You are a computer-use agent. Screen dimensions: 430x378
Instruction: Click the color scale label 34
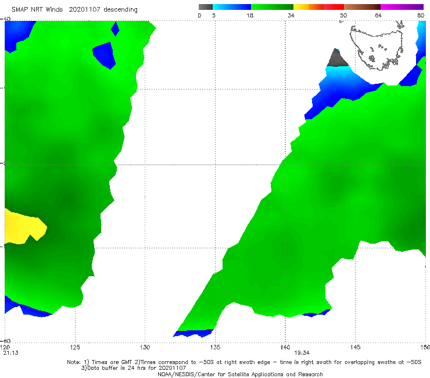pyautogui.click(x=291, y=16)
